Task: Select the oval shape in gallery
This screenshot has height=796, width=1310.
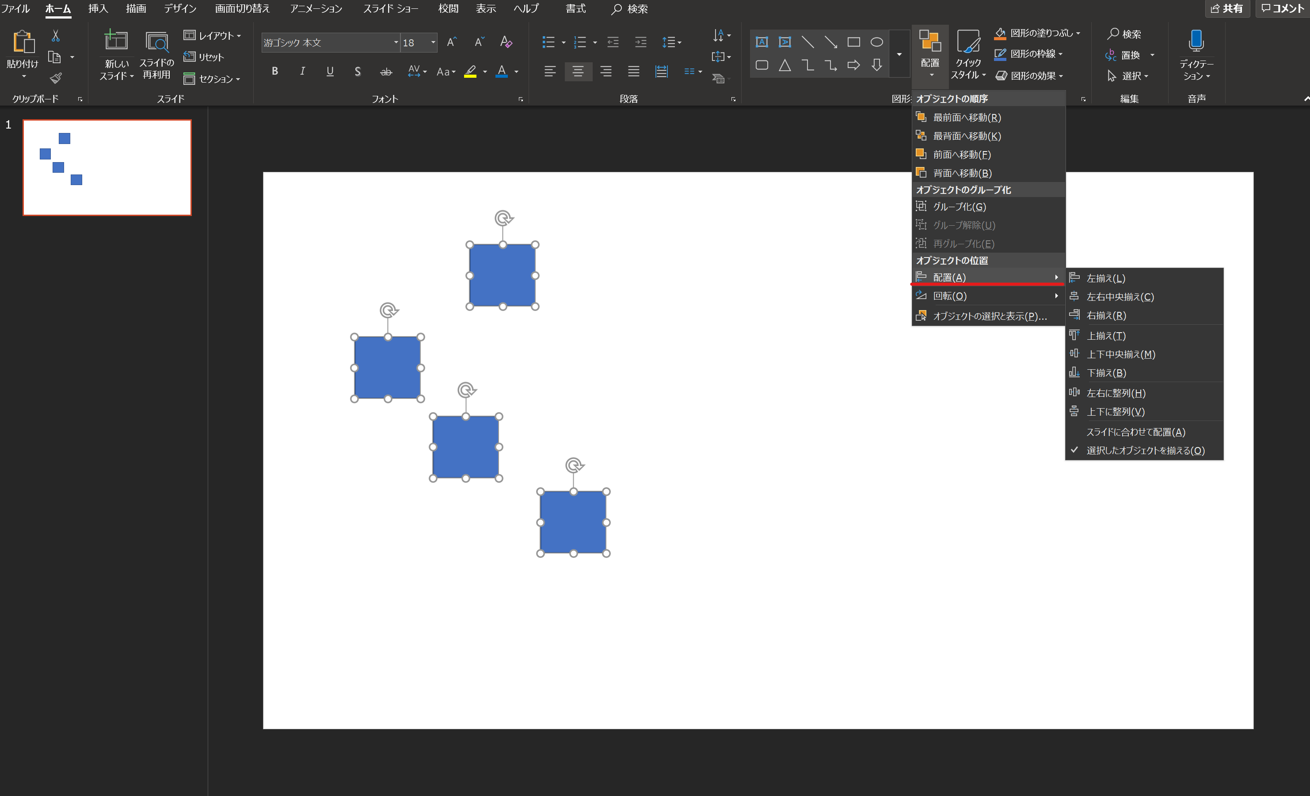Action: pyautogui.click(x=876, y=42)
